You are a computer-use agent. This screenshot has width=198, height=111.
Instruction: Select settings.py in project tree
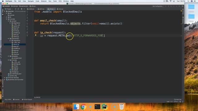point(16,64)
